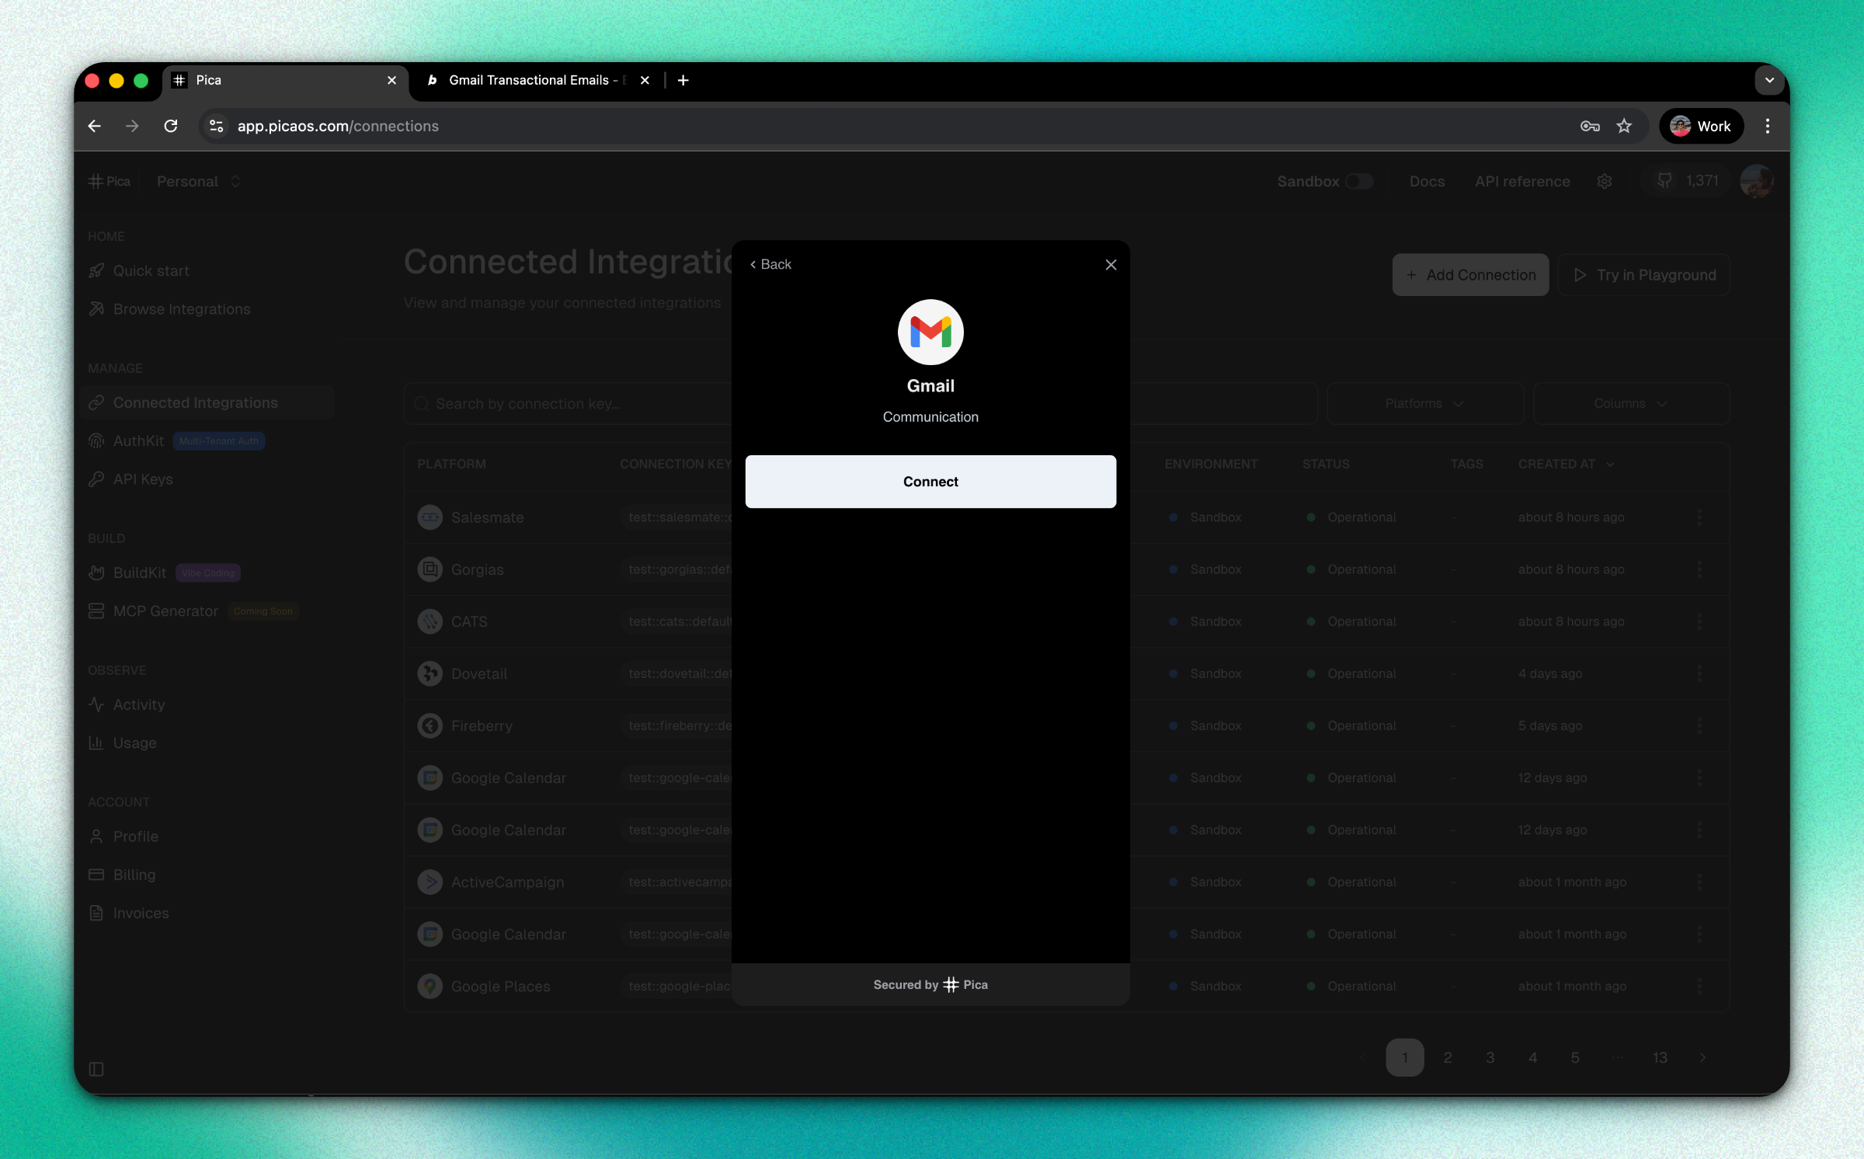Click the Connect button for Gmail
The height and width of the screenshot is (1159, 1864).
(x=930, y=482)
